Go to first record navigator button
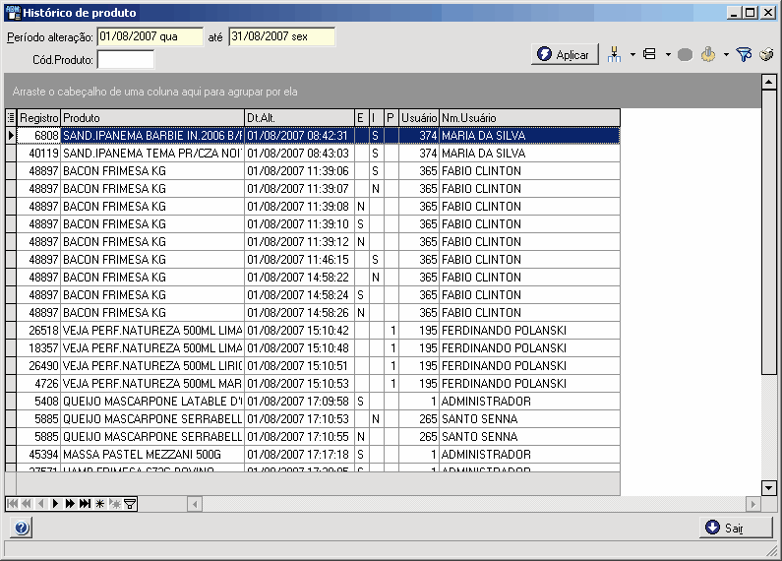 click(13, 504)
